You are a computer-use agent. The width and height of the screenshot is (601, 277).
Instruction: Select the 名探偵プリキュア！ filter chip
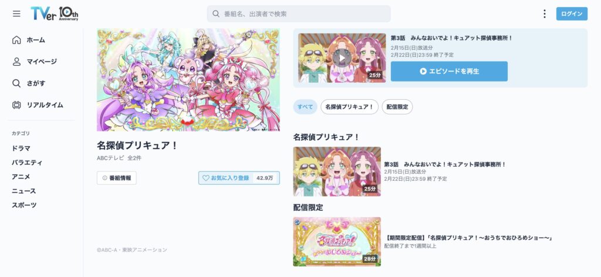pos(349,107)
